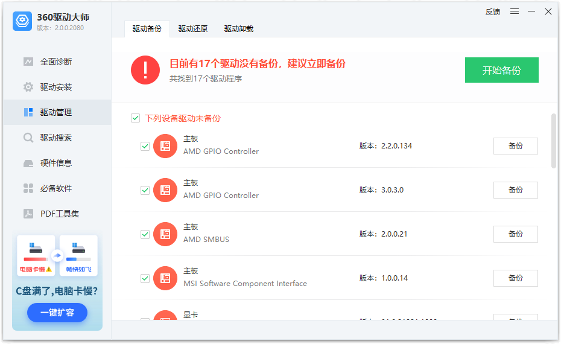Toggle the 下列设备驱动未备份 select-all checkbox
This screenshot has height=344, width=561.
point(135,118)
